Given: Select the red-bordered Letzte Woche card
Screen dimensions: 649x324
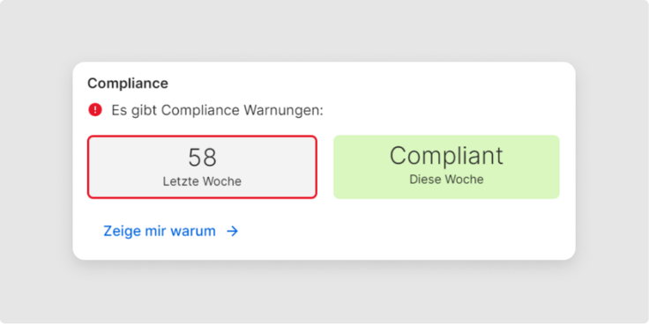Looking at the screenshot, I should [x=202, y=167].
